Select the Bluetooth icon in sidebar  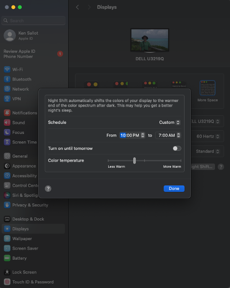pos(7,79)
